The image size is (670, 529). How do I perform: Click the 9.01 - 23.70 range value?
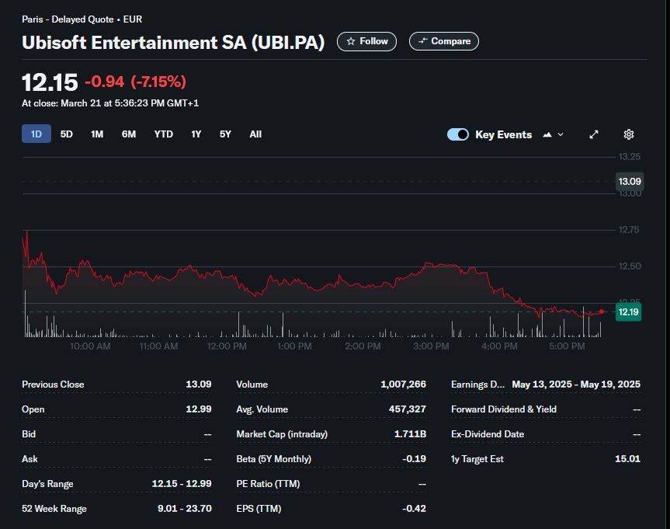[185, 509]
